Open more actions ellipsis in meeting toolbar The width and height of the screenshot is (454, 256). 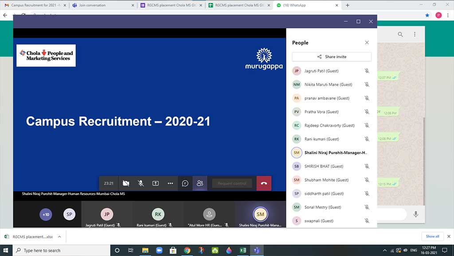coord(170,183)
